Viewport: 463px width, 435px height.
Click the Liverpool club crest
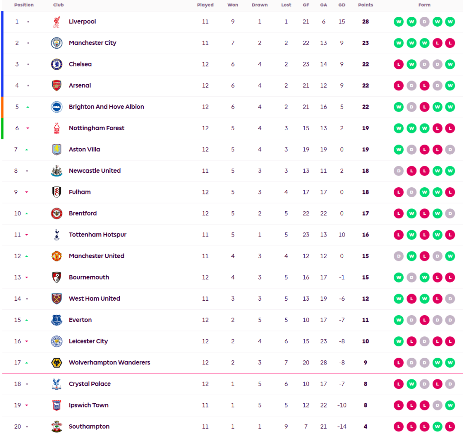(x=57, y=22)
